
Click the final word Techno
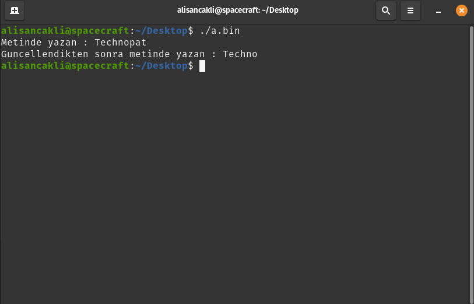(x=240, y=54)
